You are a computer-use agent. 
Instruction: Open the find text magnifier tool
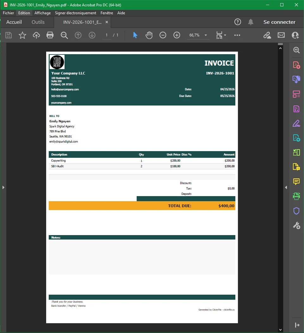(x=64, y=35)
